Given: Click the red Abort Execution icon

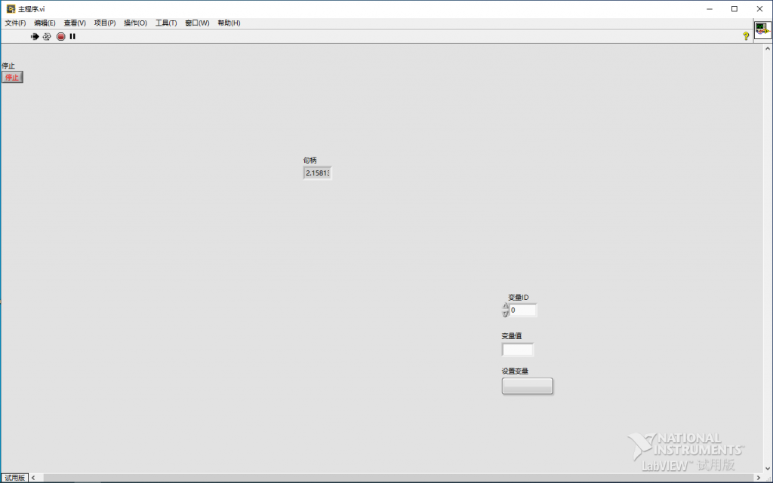Looking at the screenshot, I should point(60,36).
